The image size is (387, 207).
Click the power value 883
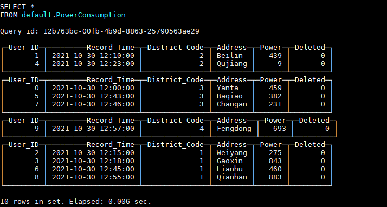coord(275,177)
